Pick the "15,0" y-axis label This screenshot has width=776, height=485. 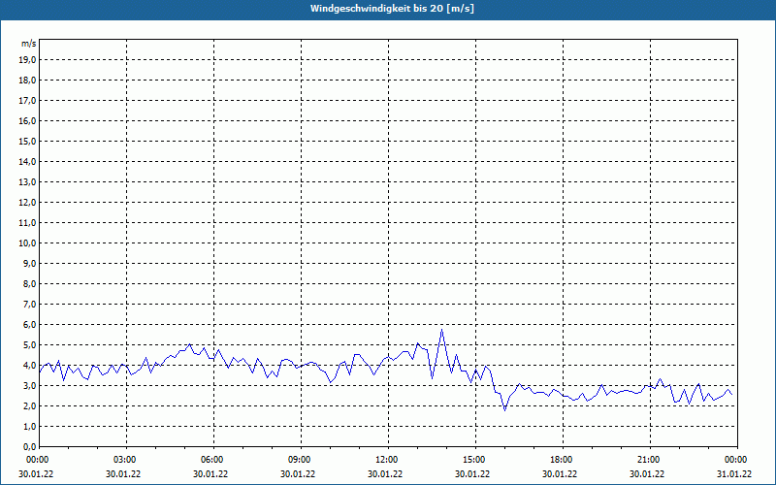(27, 141)
